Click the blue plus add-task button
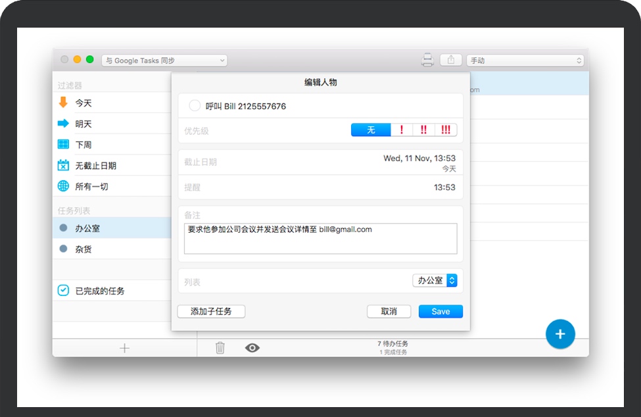 coord(559,334)
